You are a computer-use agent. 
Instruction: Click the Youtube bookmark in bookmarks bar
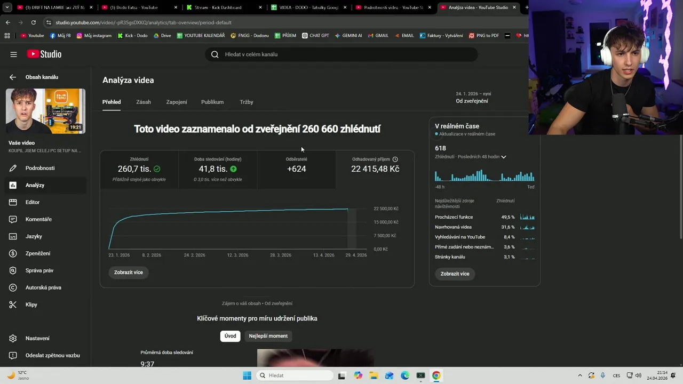click(x=32, y=36)
